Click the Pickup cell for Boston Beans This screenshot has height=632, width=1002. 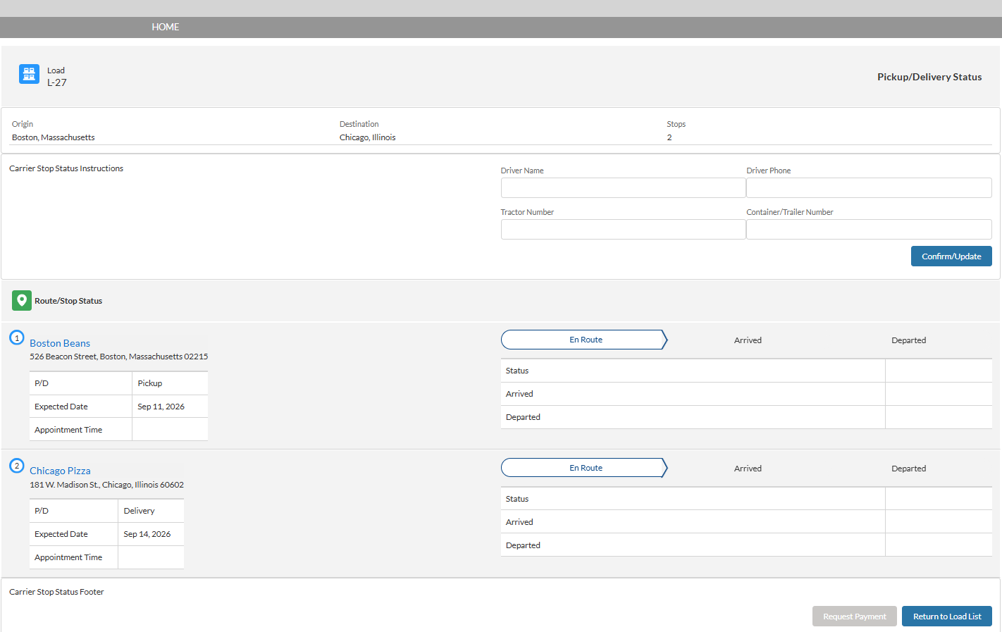pos(170,383)
